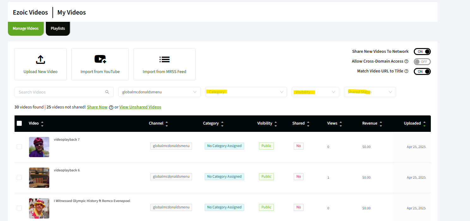Toggle off Share New Videos To Network

[422, 52]
